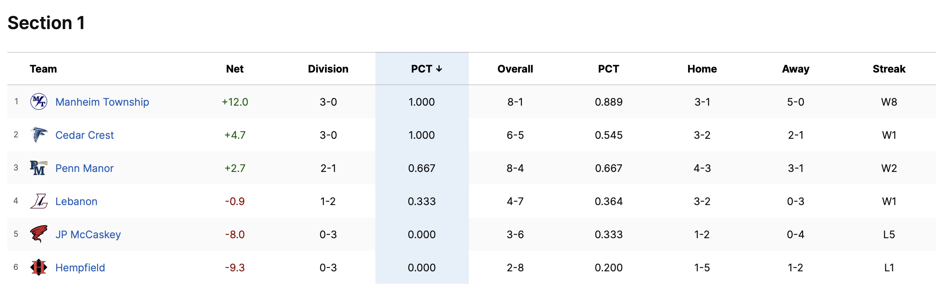Sort standings by Net column

coord(235,69)
